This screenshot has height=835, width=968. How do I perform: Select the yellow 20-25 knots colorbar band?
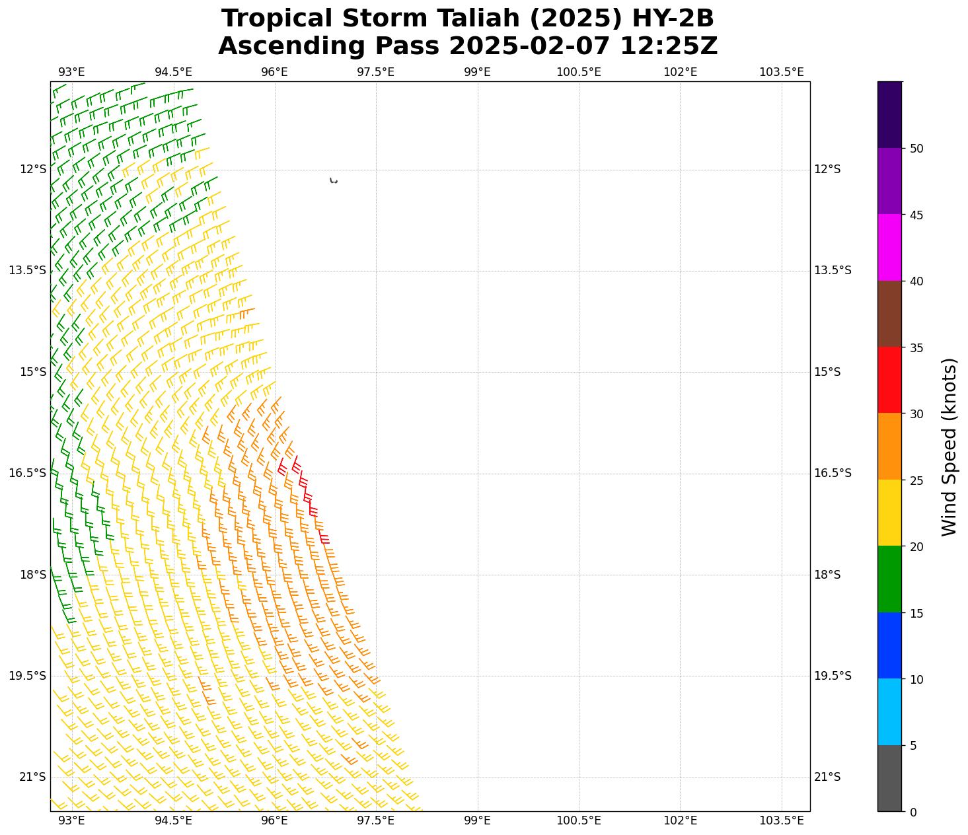(889, 513)
